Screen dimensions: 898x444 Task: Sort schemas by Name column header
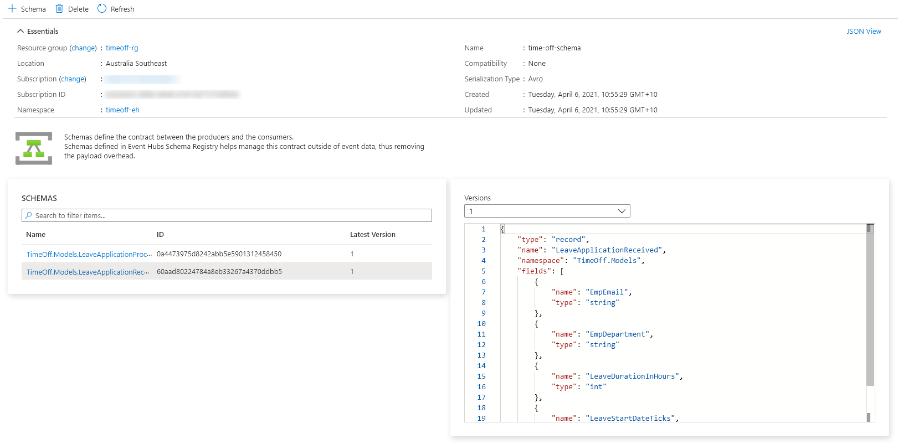click(36, 235)
